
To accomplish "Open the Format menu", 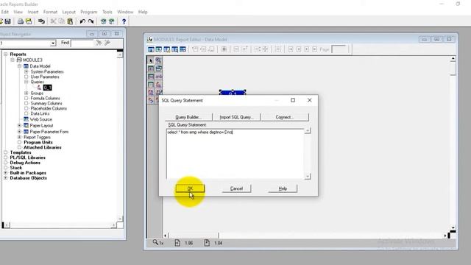I will pyautogui.click(x=50, y=12).
